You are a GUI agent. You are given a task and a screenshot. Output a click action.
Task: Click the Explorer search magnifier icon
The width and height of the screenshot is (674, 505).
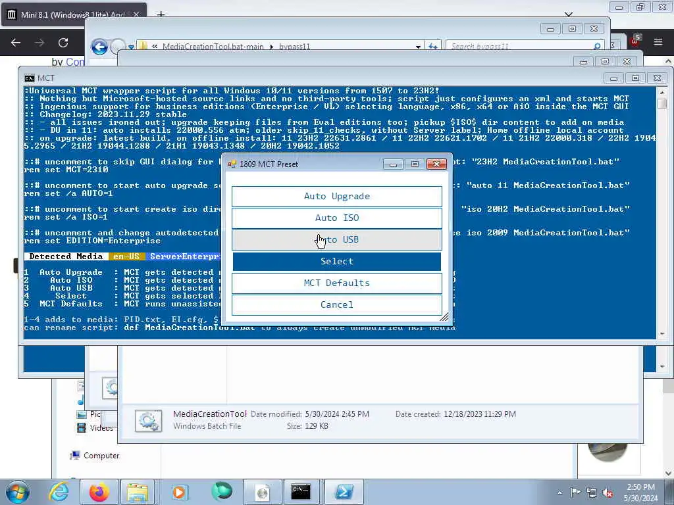point(597,47)
